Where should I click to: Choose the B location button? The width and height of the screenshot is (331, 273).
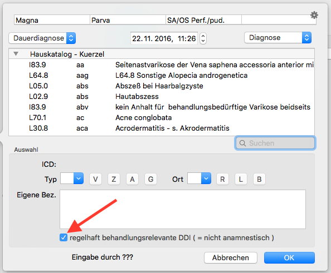[259, 179]
